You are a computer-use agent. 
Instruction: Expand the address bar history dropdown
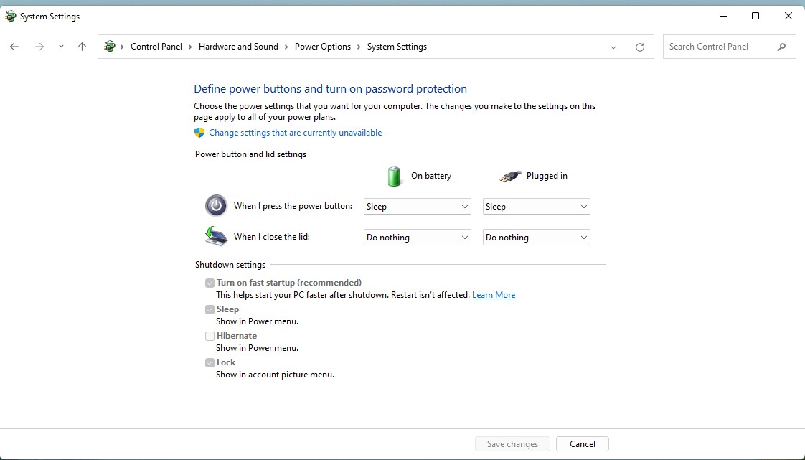pos(613,47)
